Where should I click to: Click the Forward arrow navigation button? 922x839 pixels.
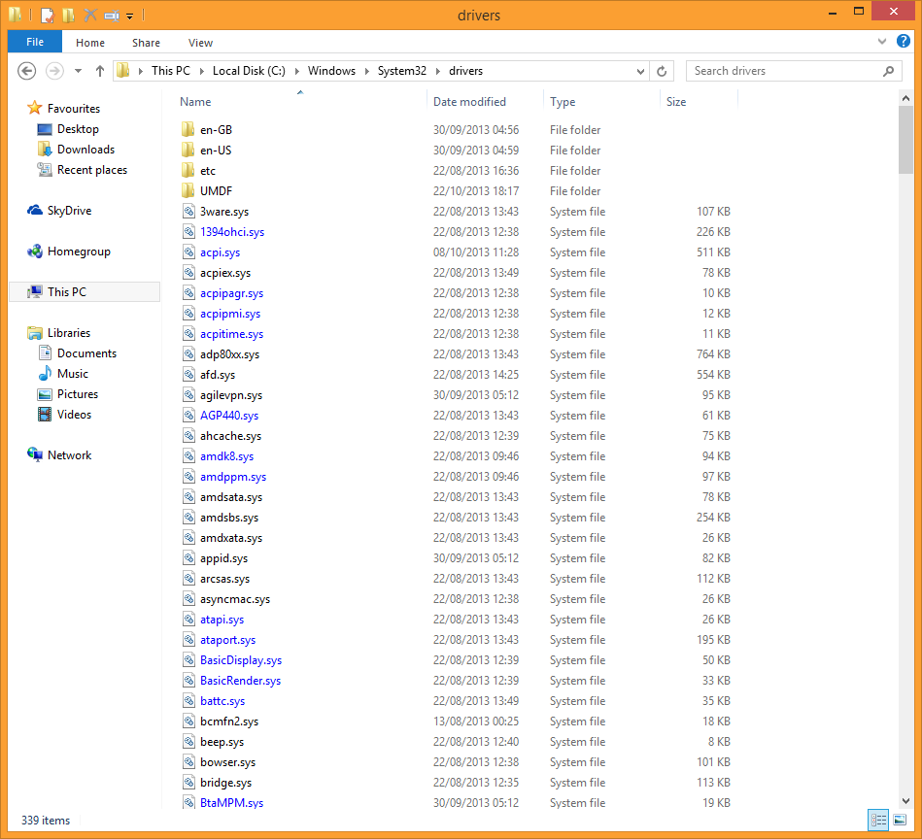[x=54, y=71]
